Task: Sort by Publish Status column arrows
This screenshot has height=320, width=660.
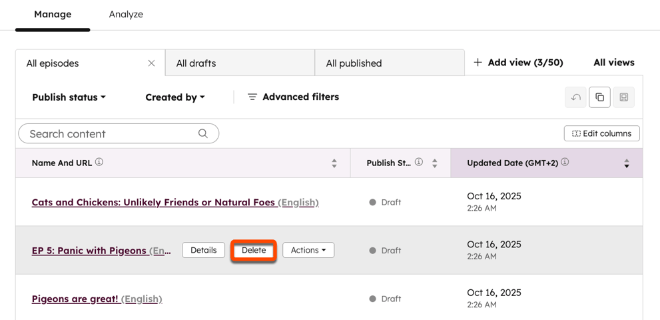Action: click(x=435, y=163)
